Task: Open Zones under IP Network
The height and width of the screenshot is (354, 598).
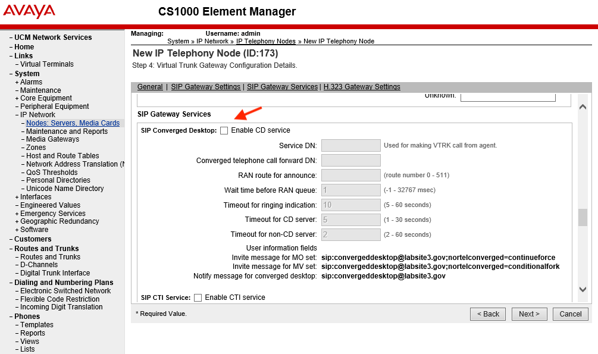Action: 36,148
